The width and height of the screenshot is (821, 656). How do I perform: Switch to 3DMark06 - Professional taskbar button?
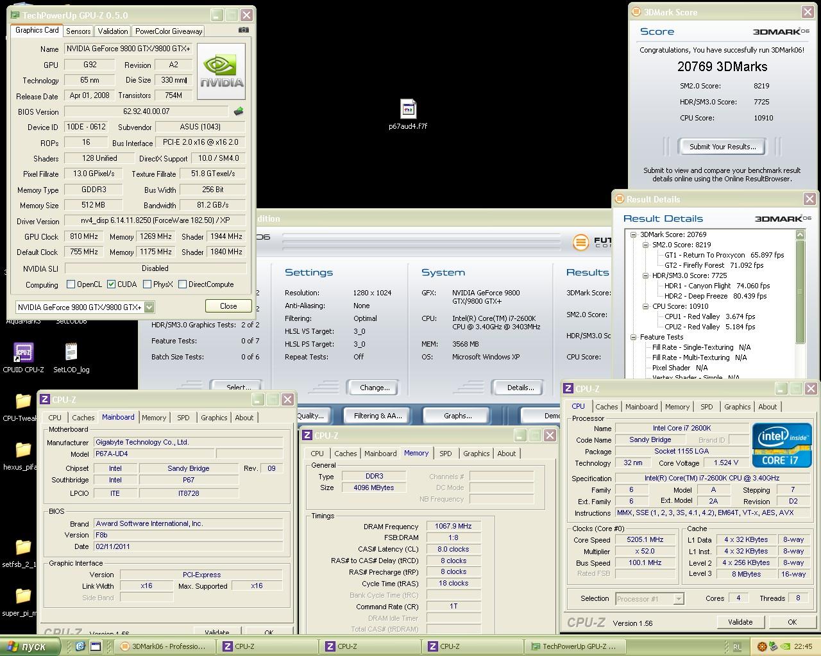coord(165,646)
